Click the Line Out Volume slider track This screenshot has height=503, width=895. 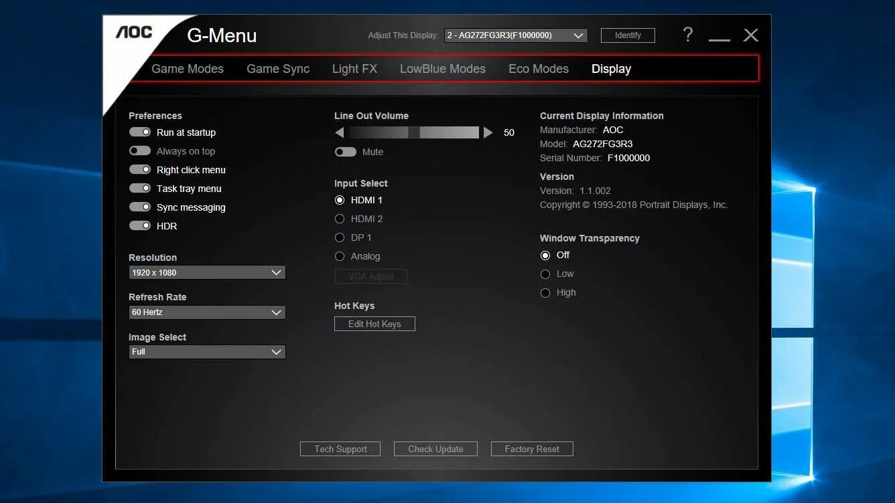point(414,132)
